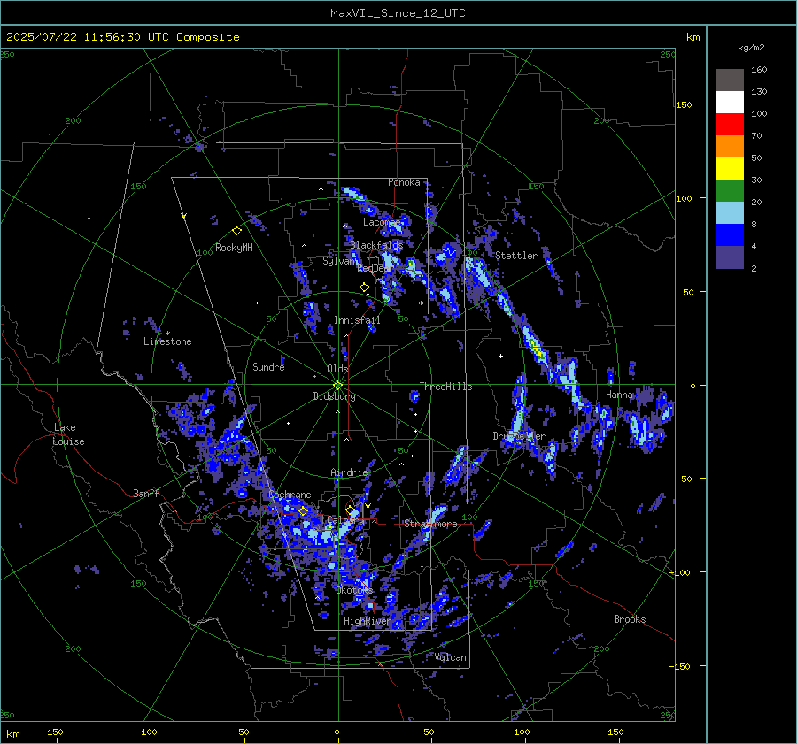Click the HighRiver town label
The height and width of the screenshot is (744, 797).
coord(367,621)
